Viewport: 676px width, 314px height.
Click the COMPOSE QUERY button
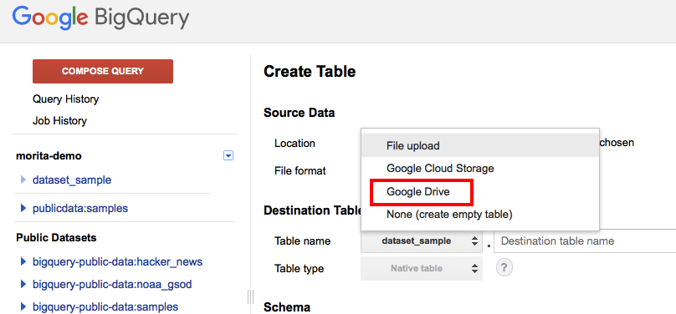103,72
